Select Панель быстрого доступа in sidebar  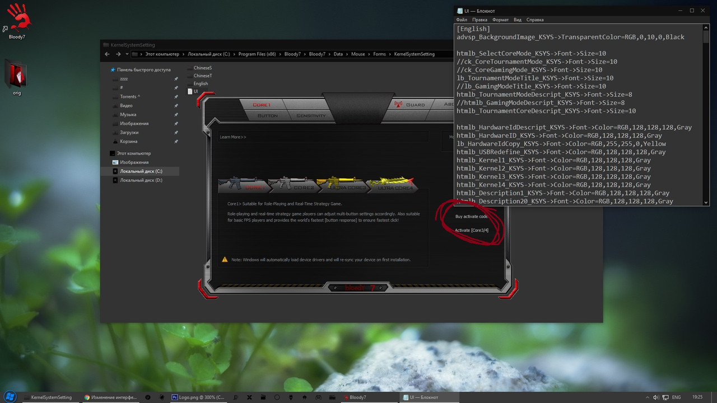[x=140, y=70]
